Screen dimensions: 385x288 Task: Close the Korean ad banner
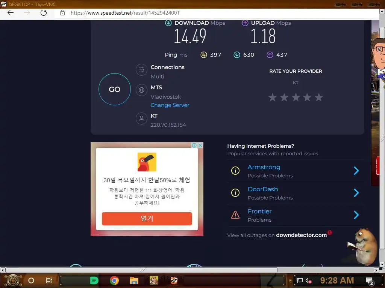tap(200, 145)
